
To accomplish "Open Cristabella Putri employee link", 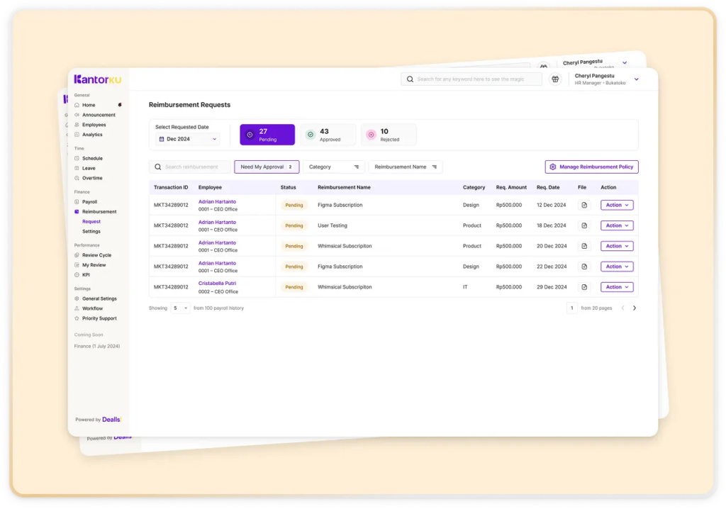I will [217, 284].
